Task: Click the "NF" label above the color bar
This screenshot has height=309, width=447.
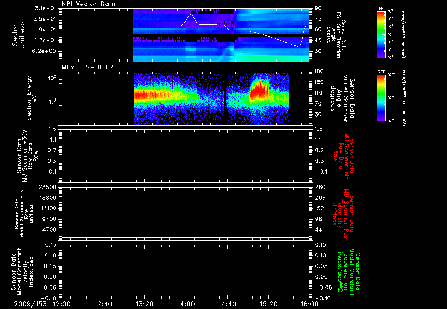Action: [x=381, y=9]
